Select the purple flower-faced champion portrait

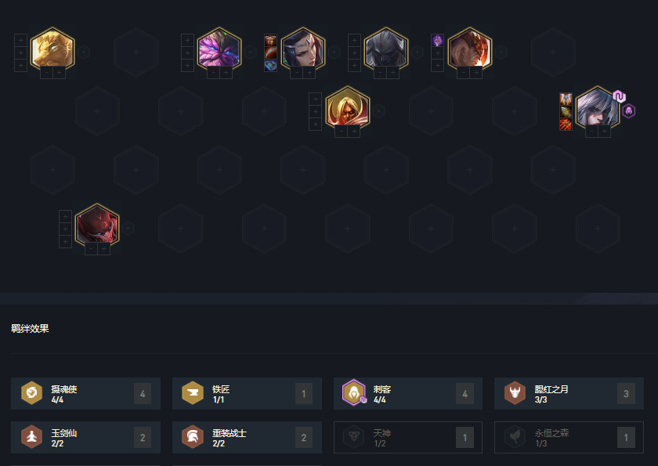[x=219, y=49]
